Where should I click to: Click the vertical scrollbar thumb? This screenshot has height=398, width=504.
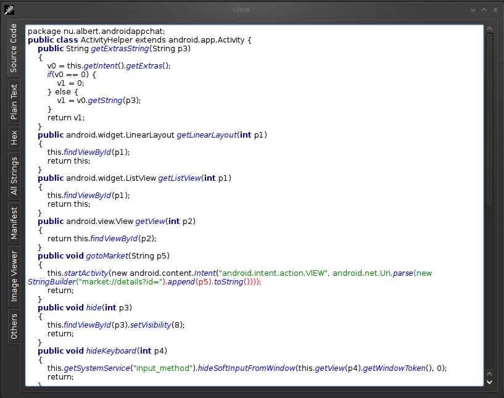click(x=490, y=119)
